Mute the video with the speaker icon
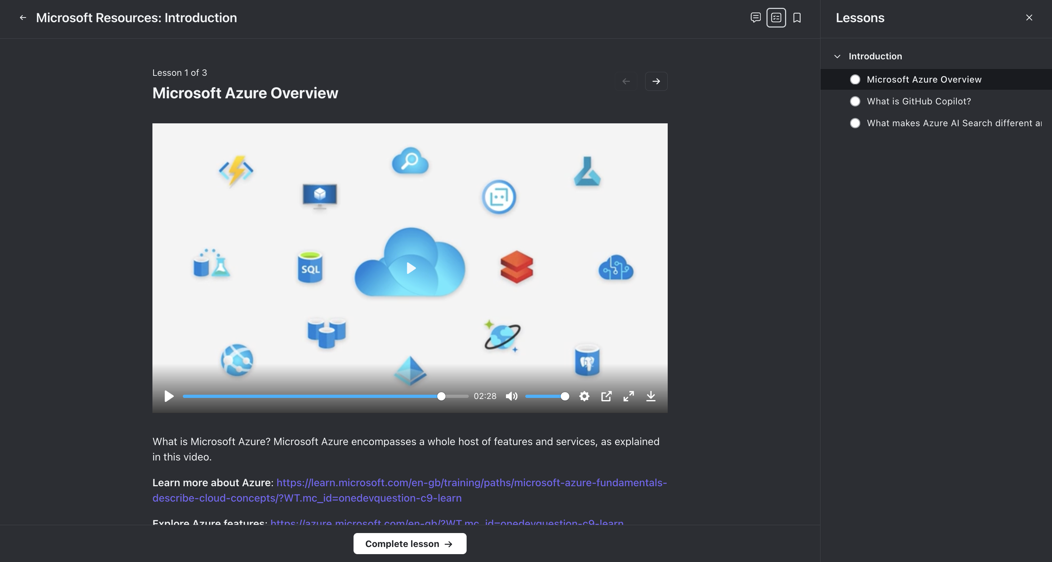This screenshot has height=562, width=1052. click(x=511, y=396)
